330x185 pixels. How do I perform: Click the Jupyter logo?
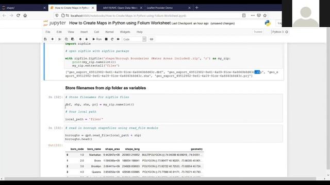pyautogui.click(x=55, y=23)
